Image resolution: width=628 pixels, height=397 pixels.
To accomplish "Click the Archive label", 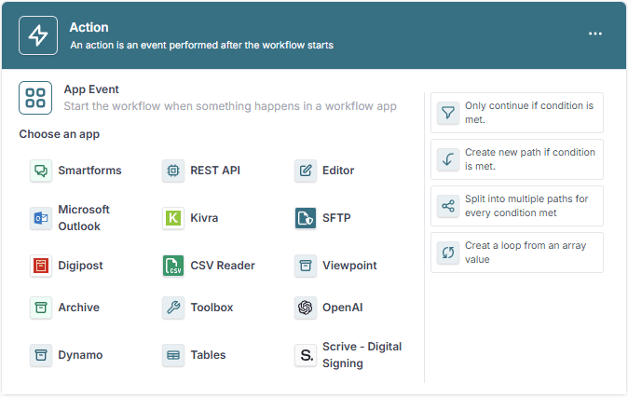I will click(x=79, y=308).
